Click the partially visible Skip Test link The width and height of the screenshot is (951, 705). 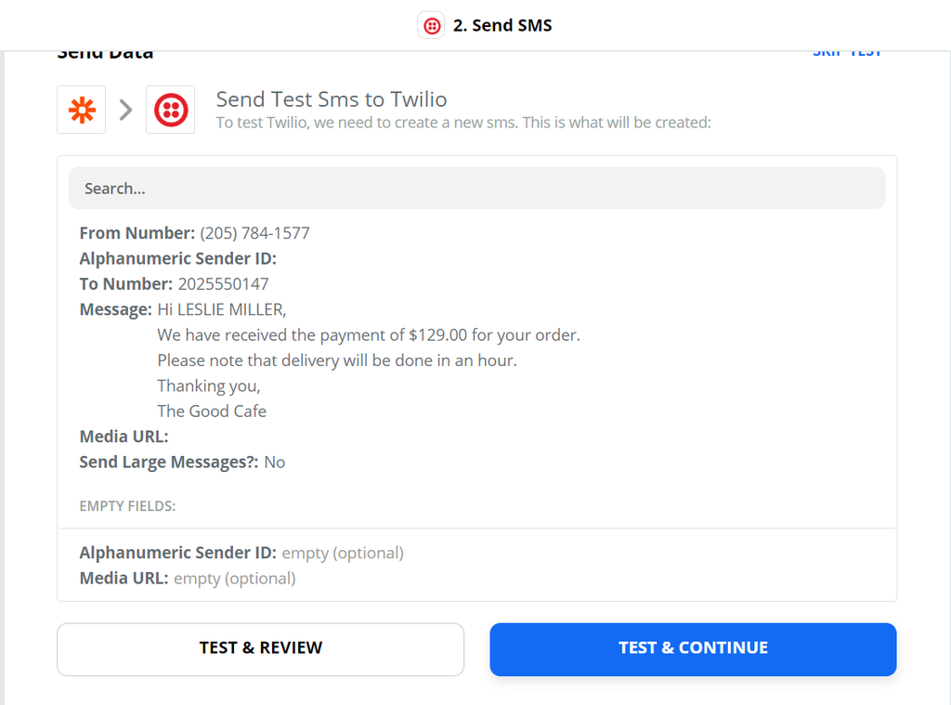point(847,53)
